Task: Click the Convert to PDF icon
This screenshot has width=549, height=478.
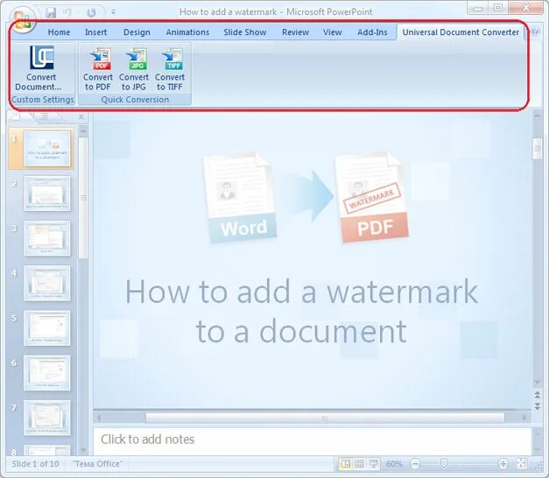Action: 101,59
